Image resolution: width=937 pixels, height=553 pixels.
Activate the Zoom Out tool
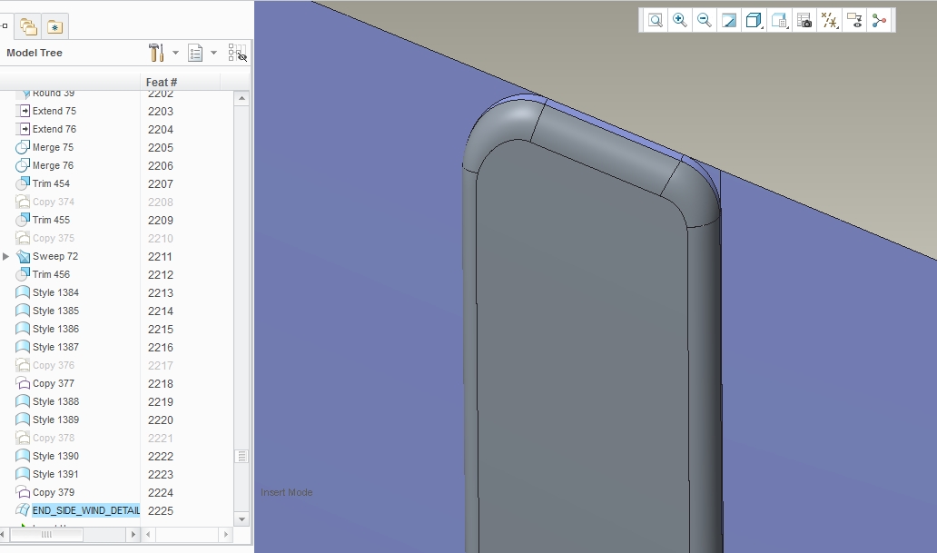705,20
